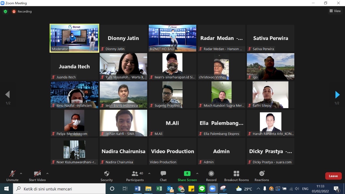The width and height of the screenshot is (345, 194).
Task: Open Microsoft Word from taskbar
Action: [137, 189]
